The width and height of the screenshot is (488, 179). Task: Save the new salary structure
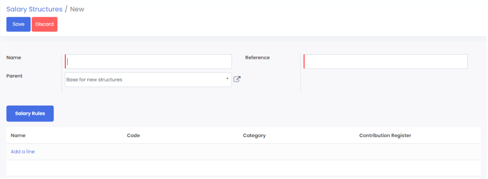(18, 24)
